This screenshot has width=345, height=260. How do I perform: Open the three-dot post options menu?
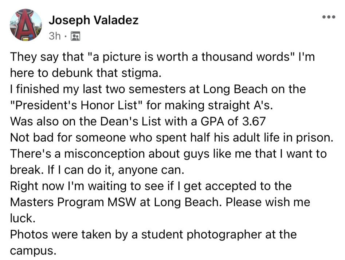click(329, 17)
